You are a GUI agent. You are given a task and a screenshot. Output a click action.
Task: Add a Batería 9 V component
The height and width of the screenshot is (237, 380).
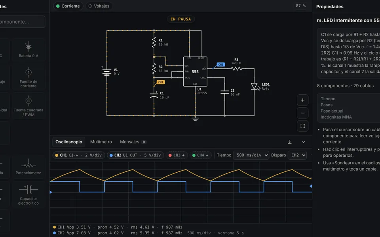28,50
